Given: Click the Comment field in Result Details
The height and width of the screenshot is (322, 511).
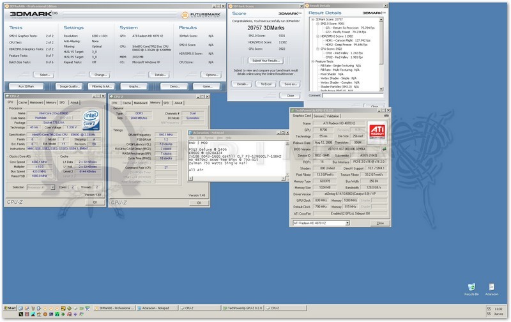Looking at the screenshot, I should (x=353, y=95).
